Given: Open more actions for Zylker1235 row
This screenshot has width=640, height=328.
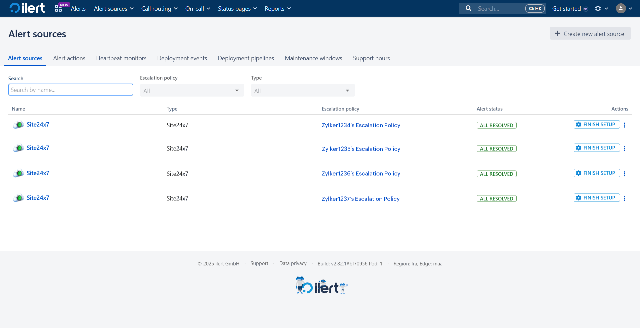Looking at the screenshot, I should click(625, 148).
